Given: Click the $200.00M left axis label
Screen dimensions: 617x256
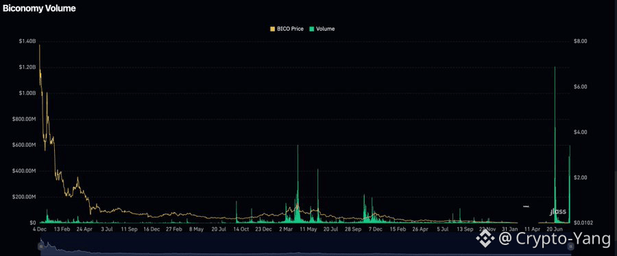Looking at the screenshot, I should coord(25,197).
